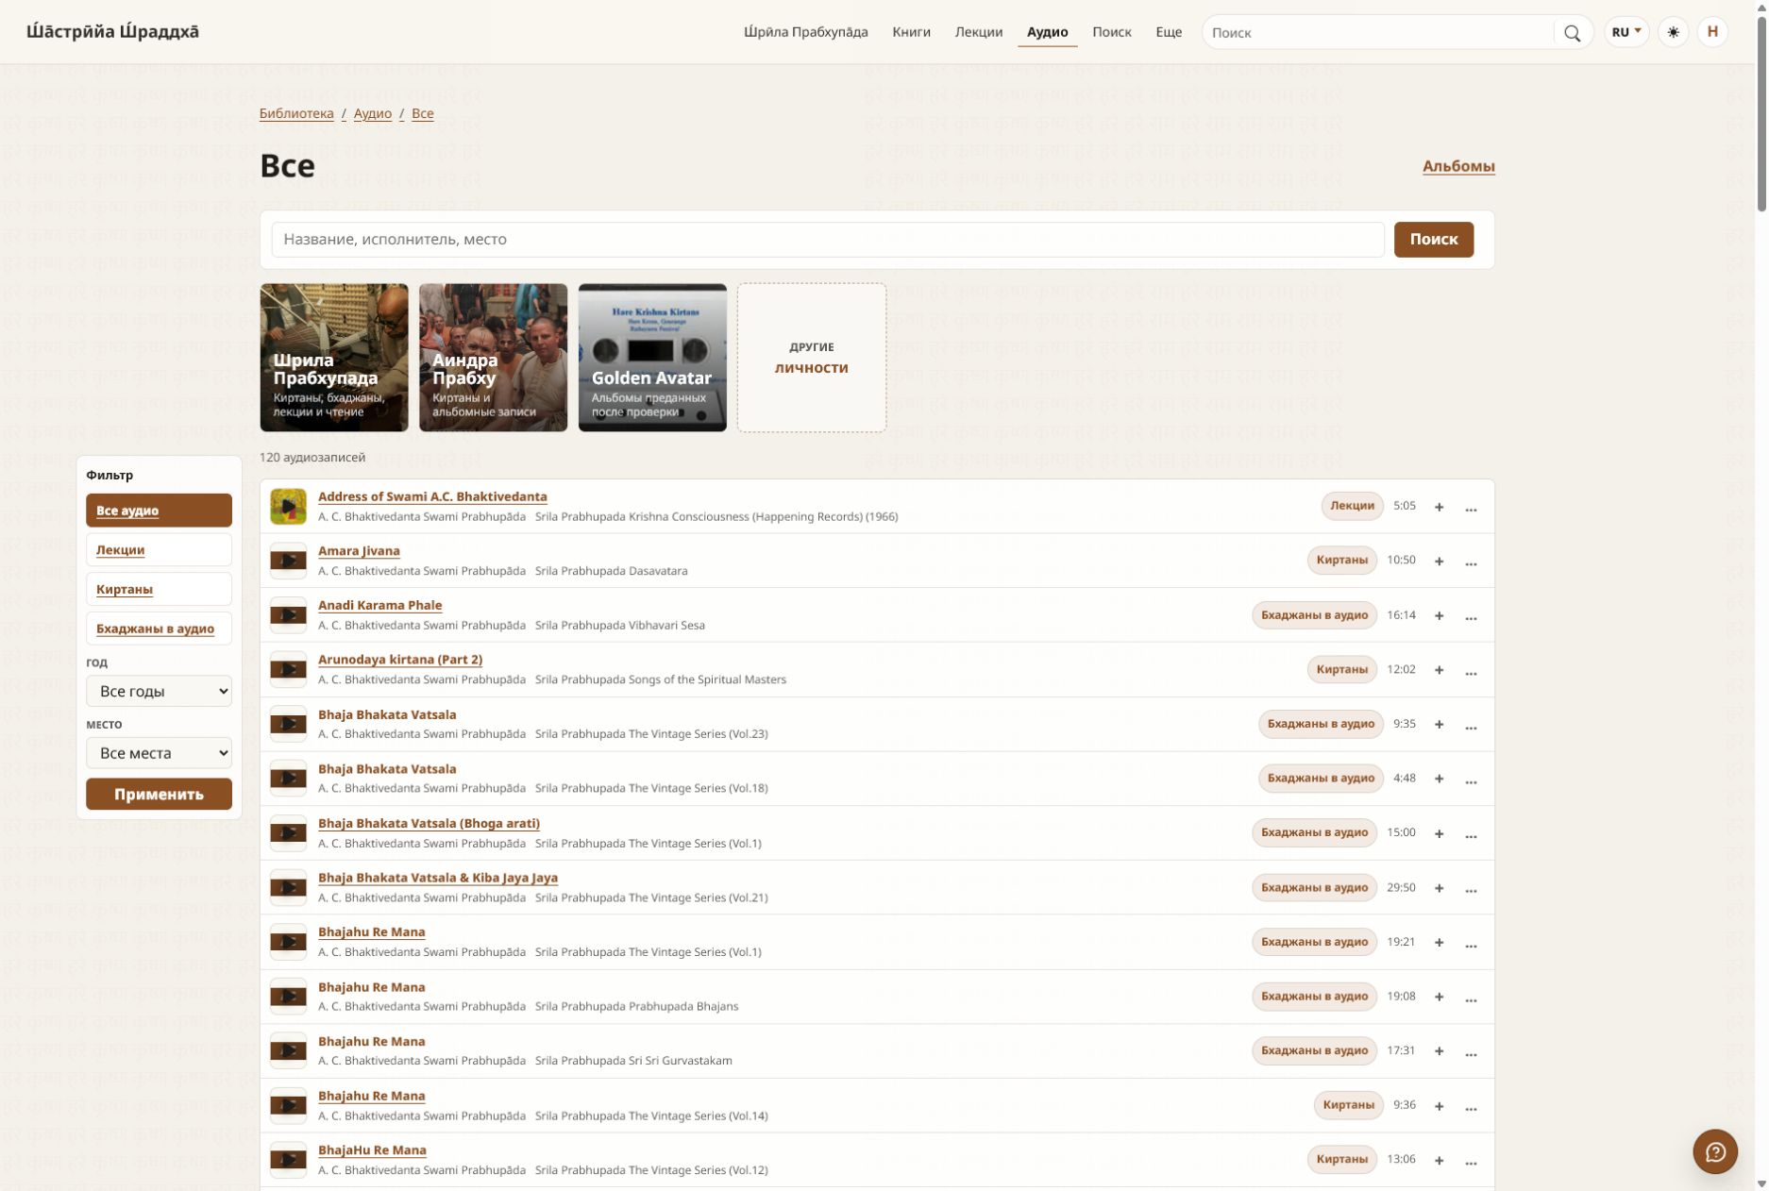
Task: Open the Аиндра Прабху card
Action: [x=493, y=358]
